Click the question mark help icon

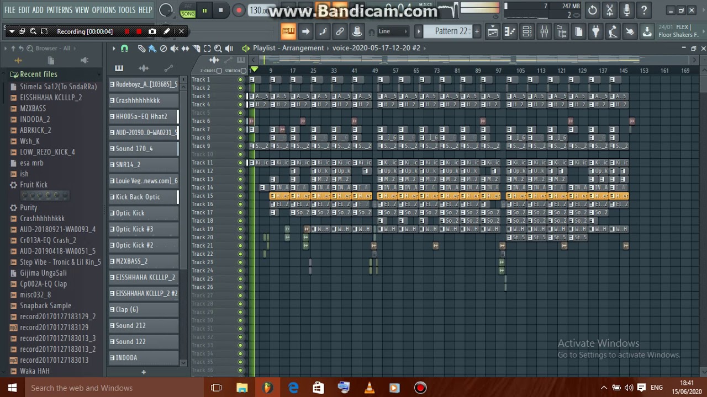click(643, 10)
